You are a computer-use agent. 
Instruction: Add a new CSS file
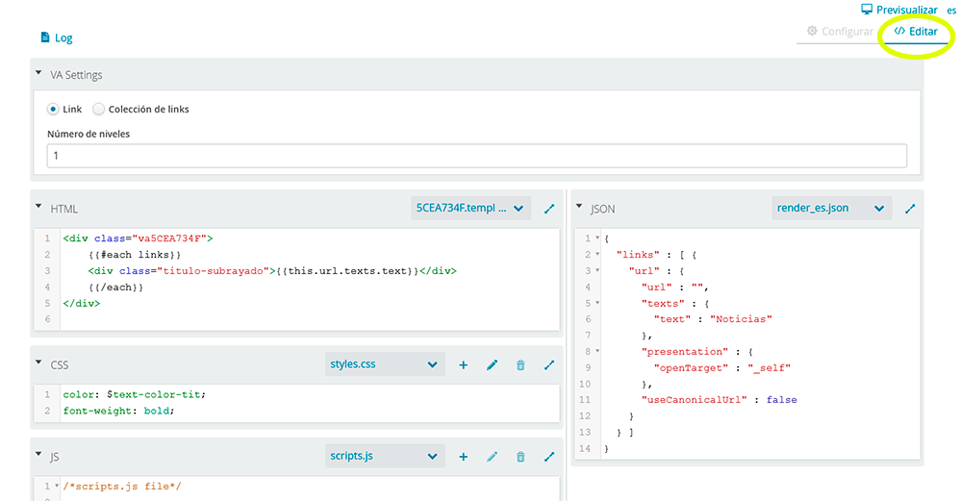coord(463,364)
